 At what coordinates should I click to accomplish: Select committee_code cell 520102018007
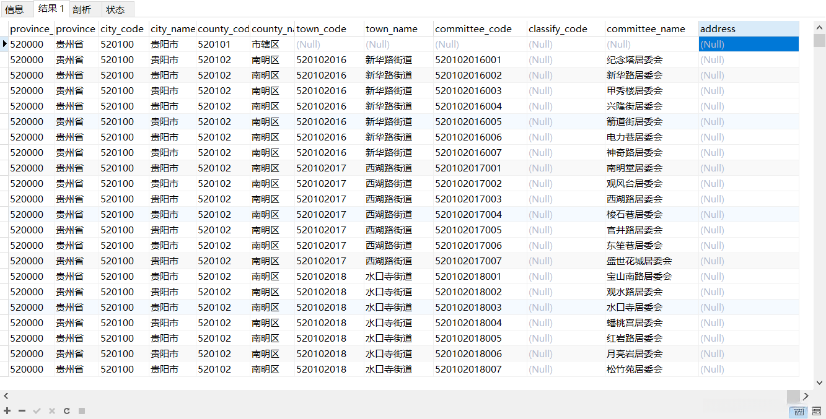point(480,369)
